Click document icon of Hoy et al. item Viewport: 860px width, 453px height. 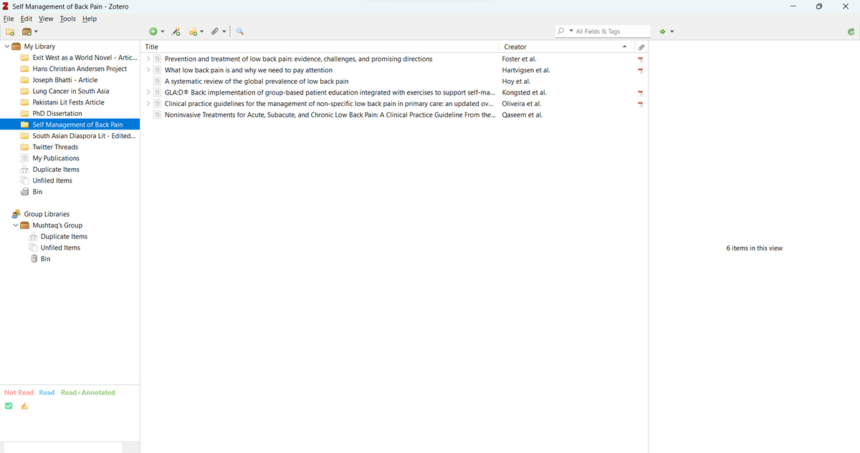[158, 82]
